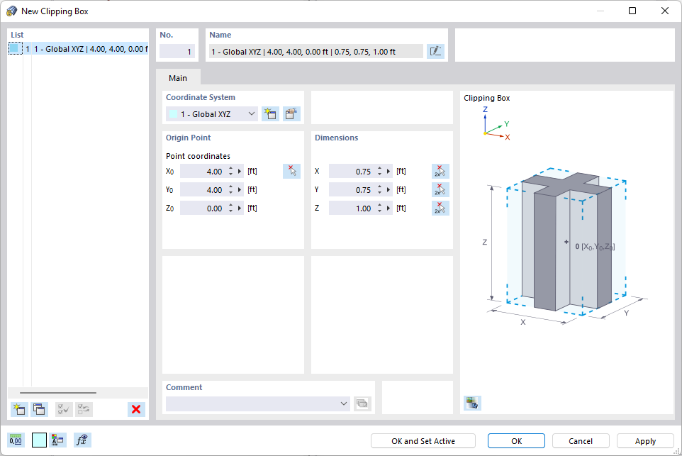Click the Z dimension field 1.00
This screenshot has height=456, width=682.
point(352,208)
